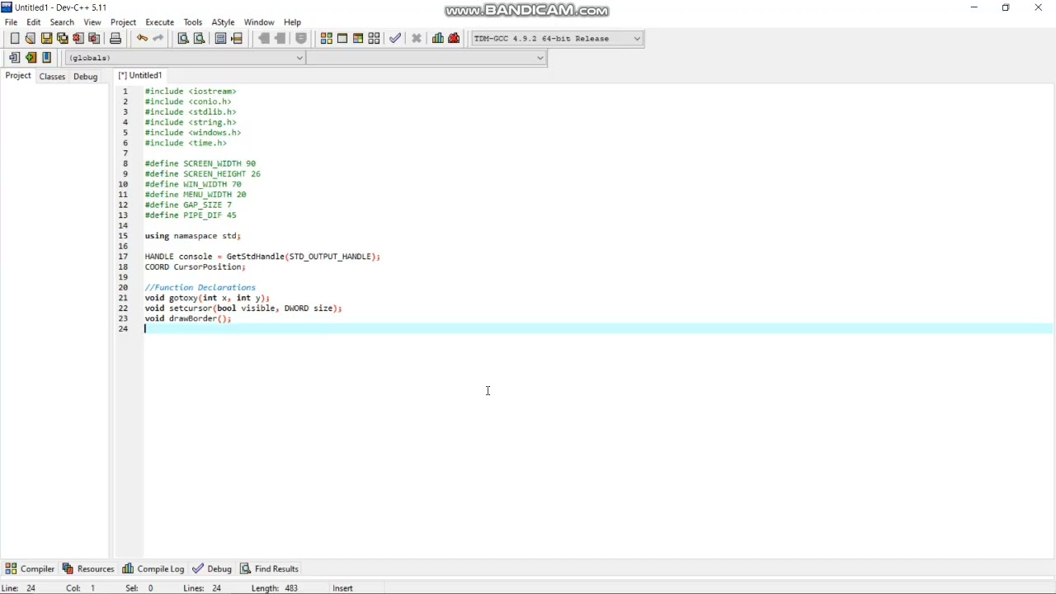Click the Open file toolbar icon

[31, 39]
